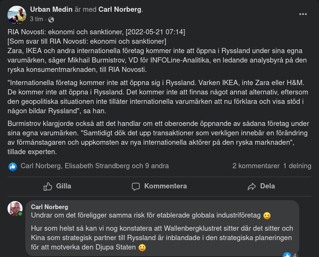View the '1 delning' shares
The height and width of the screenshot is (257, 319).
pos(297,166)
